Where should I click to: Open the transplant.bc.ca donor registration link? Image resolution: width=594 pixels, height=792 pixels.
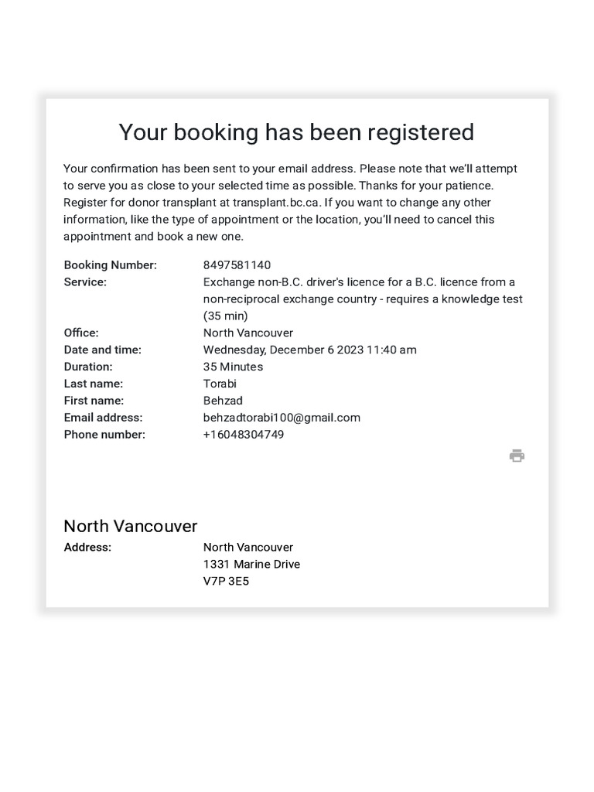tap(276, 203)
